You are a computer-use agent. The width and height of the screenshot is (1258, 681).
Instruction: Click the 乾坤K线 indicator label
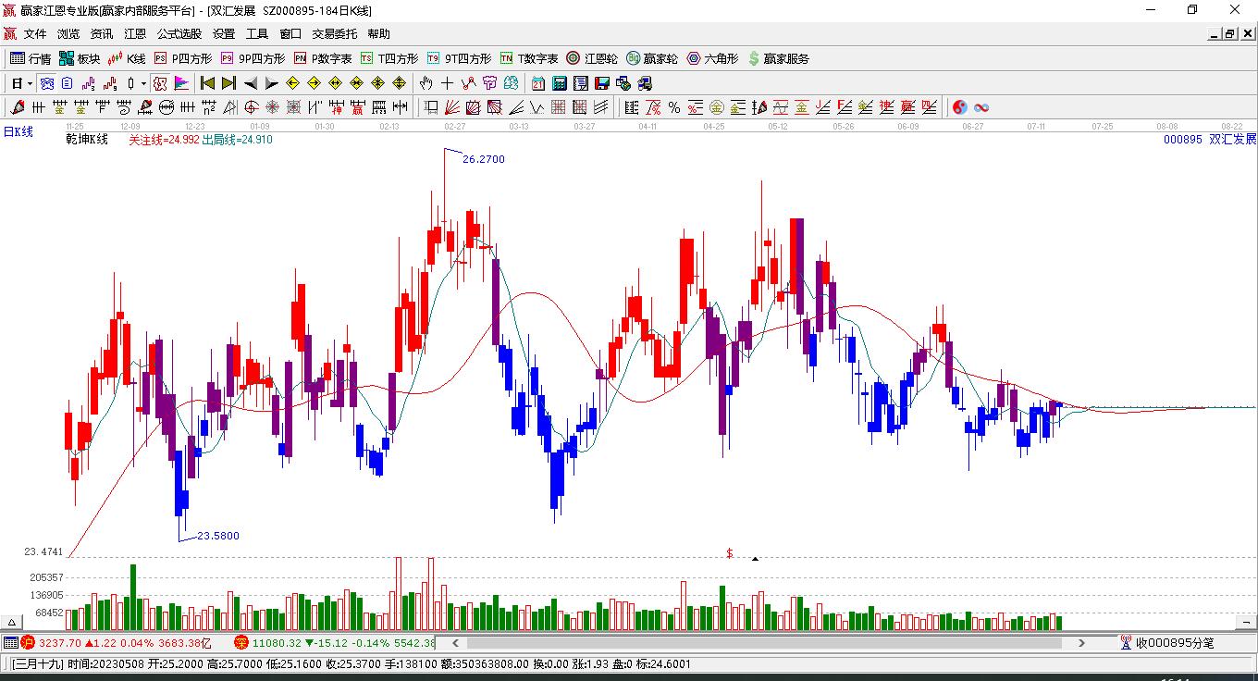pos(87,140)
